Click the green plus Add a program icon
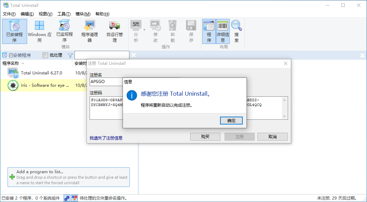 point(12,177)
